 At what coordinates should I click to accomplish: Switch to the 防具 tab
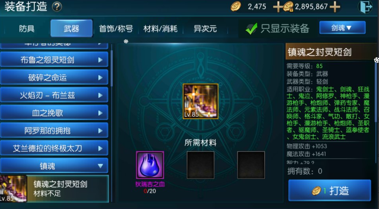[x=27, y=29]
